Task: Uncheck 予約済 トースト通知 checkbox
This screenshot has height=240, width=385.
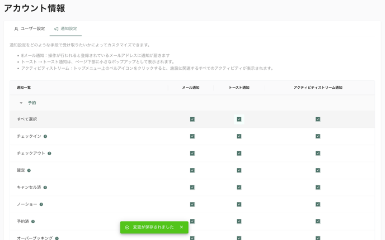Action: (x=239, y=222)
